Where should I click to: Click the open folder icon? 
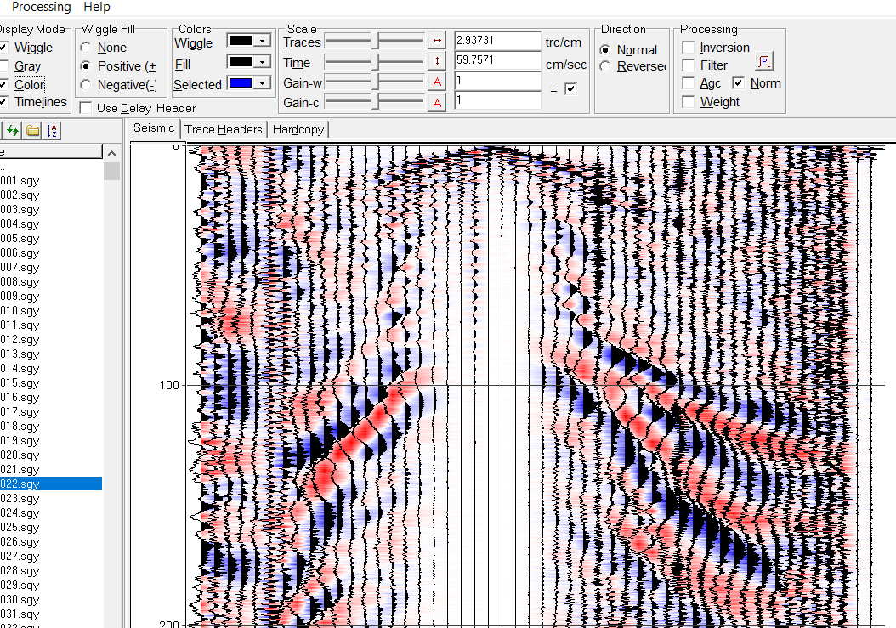coord(32,131)
